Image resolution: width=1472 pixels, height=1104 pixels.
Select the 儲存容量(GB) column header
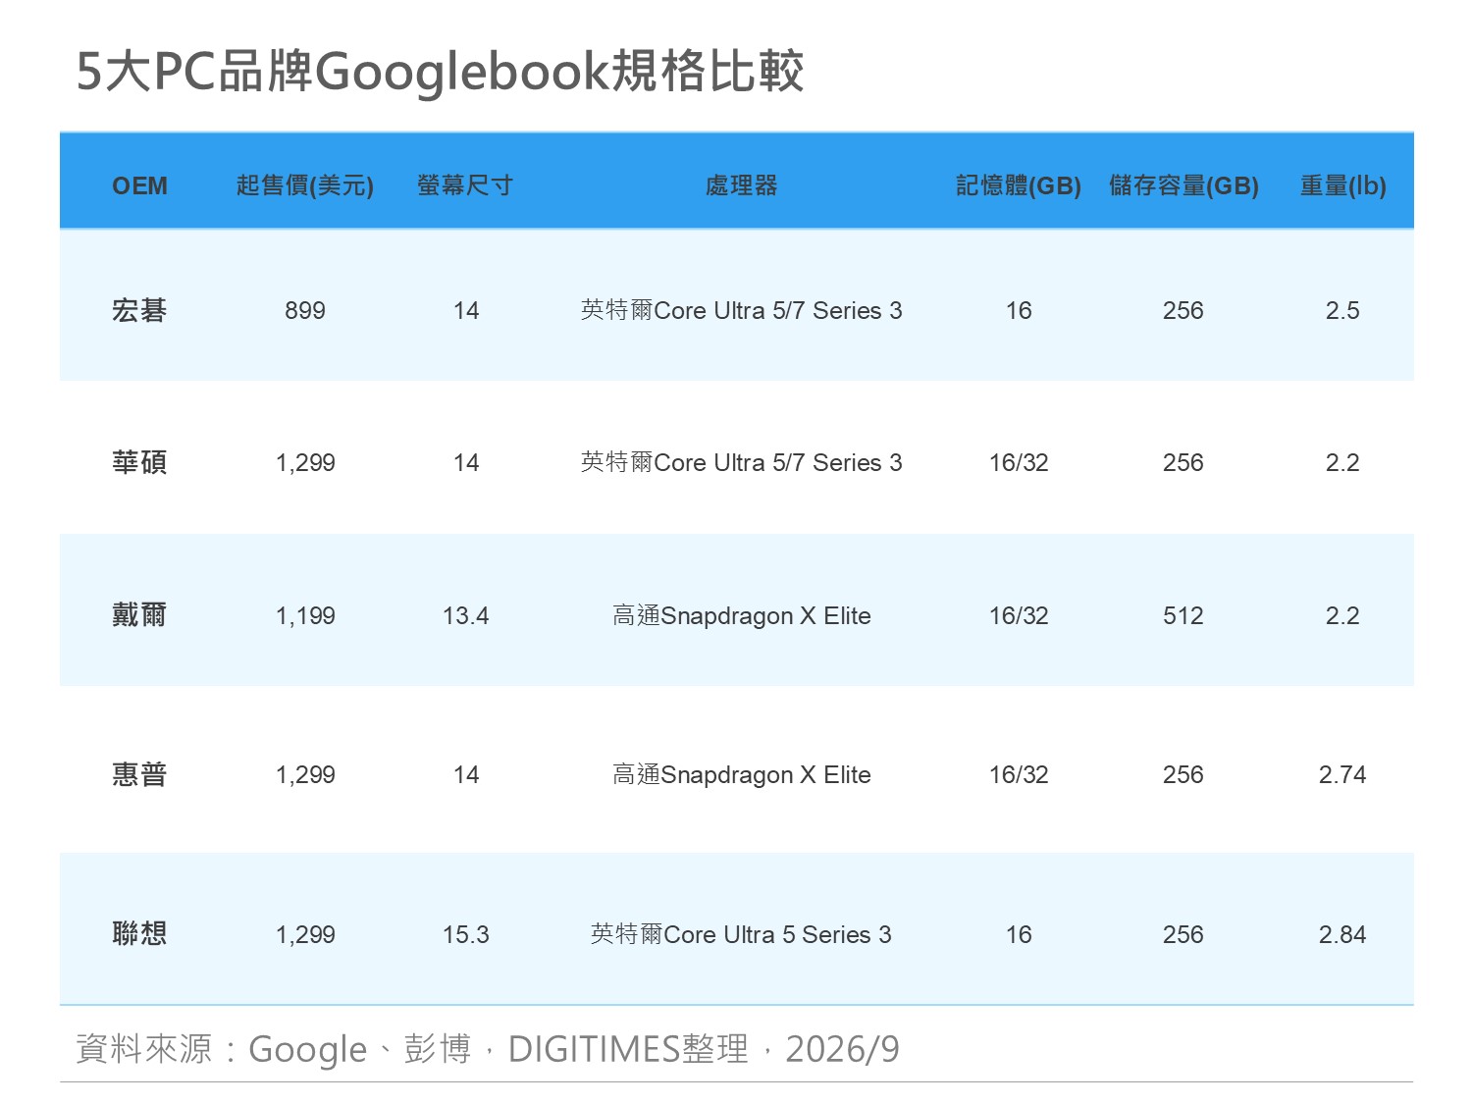[1183, 185]
